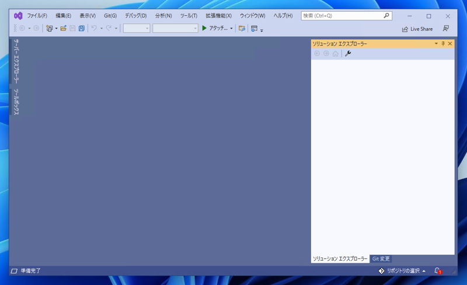Open the toolbar overflow options arrow
467x285 pixels.
(x=262, y=30)
